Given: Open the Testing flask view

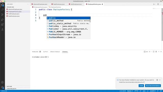Looking at the screenshot, I should tap(2, 29).
